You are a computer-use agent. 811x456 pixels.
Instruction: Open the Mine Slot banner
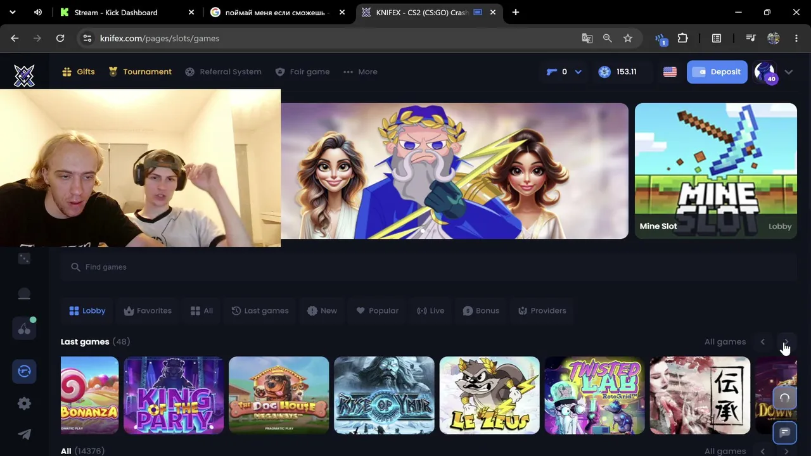tap(716, 171)
